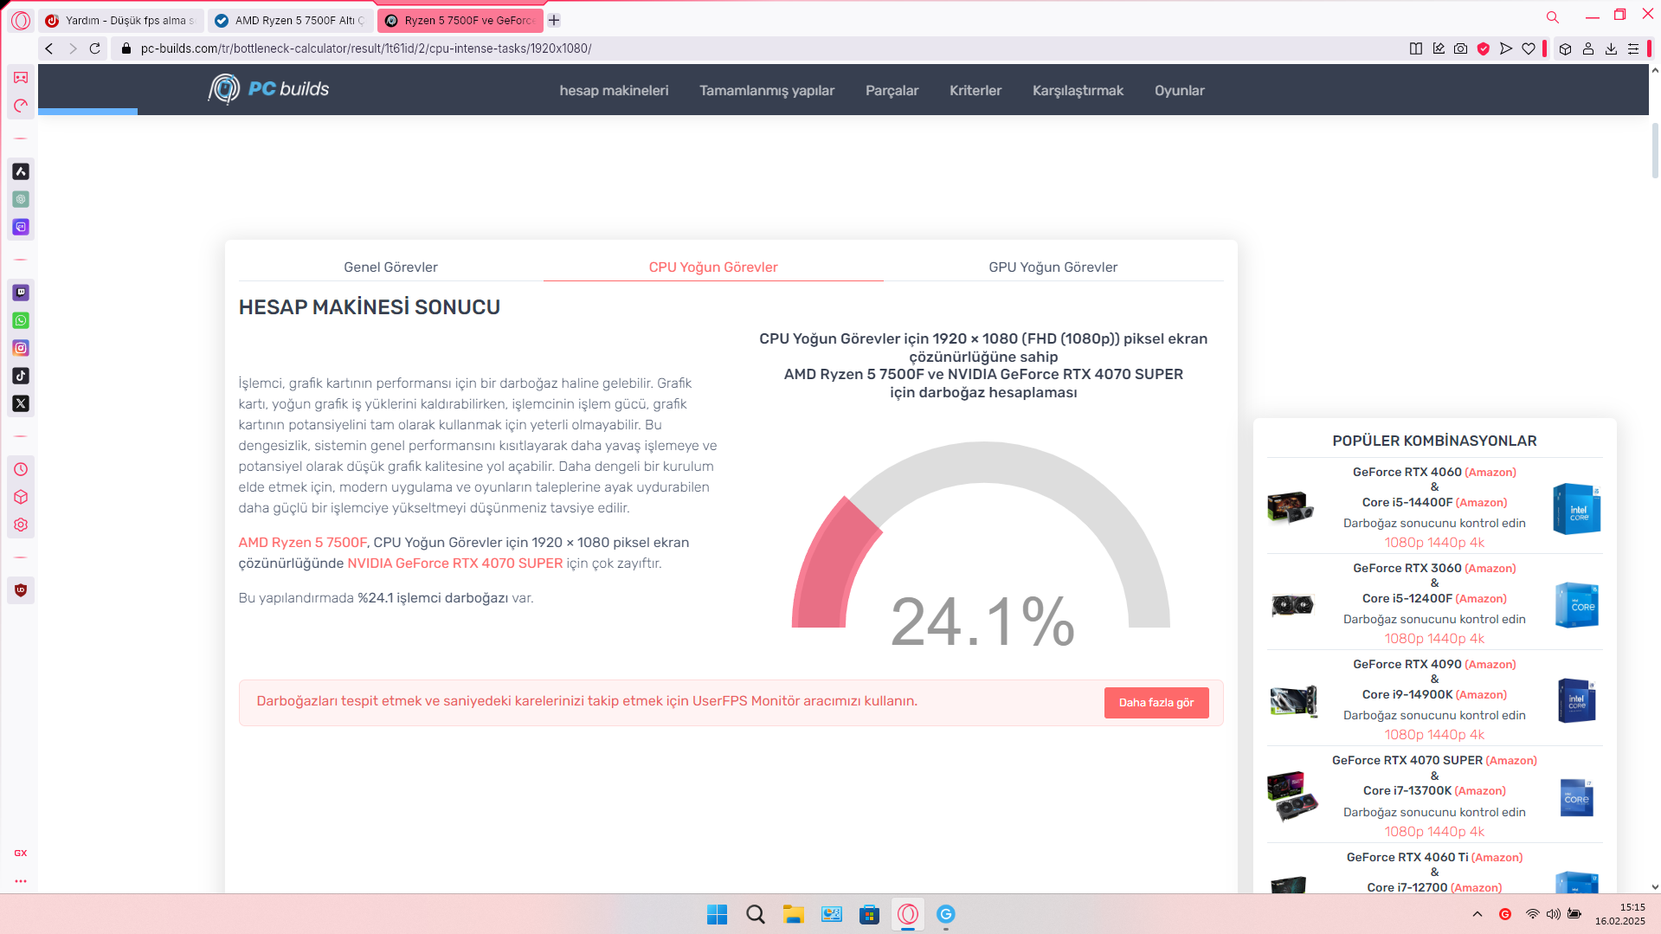Open the downloads panel
This screenshot has height=934, width=1661.
tap(1611, 48)
